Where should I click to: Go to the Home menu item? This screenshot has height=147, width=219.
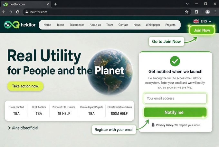47,25
